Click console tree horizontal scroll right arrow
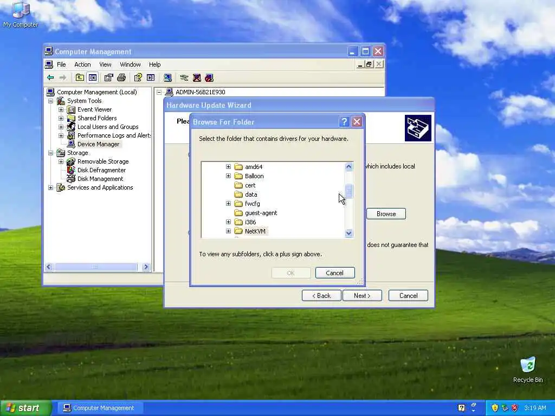 (145, 267)
